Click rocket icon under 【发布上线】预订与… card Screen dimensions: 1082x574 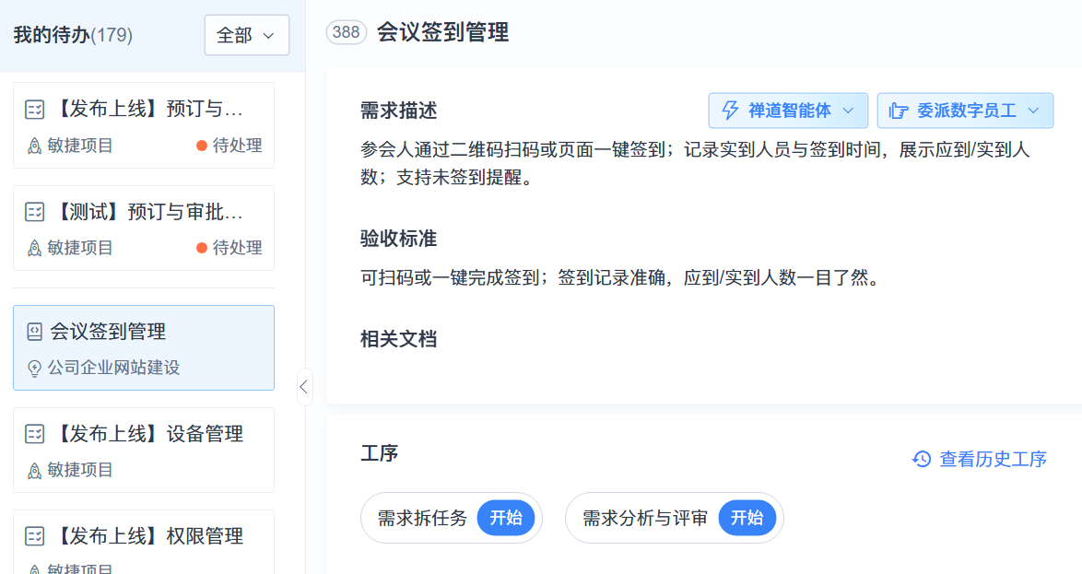click(34, 146)
